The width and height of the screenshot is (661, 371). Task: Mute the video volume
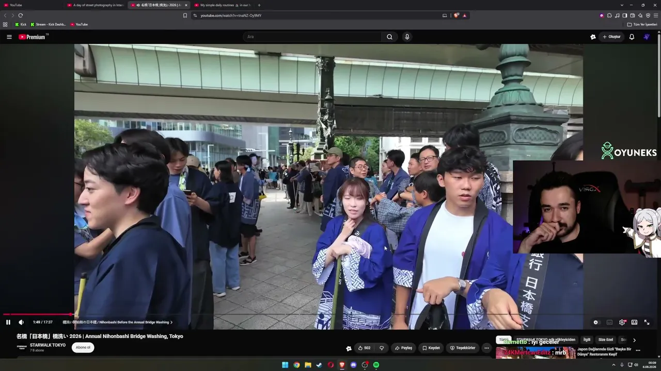[x=21, y=322]
